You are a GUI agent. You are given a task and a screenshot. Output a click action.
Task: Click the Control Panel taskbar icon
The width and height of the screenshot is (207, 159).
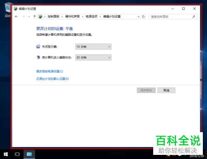pos(29,154)
